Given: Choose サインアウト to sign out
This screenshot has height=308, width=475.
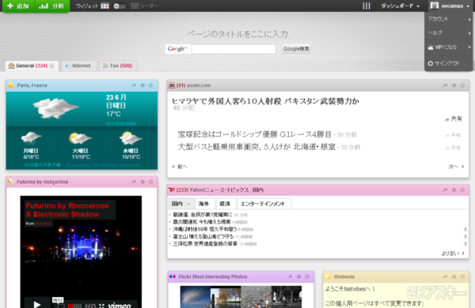Looking at the screenshot, I should pos(449,63).
